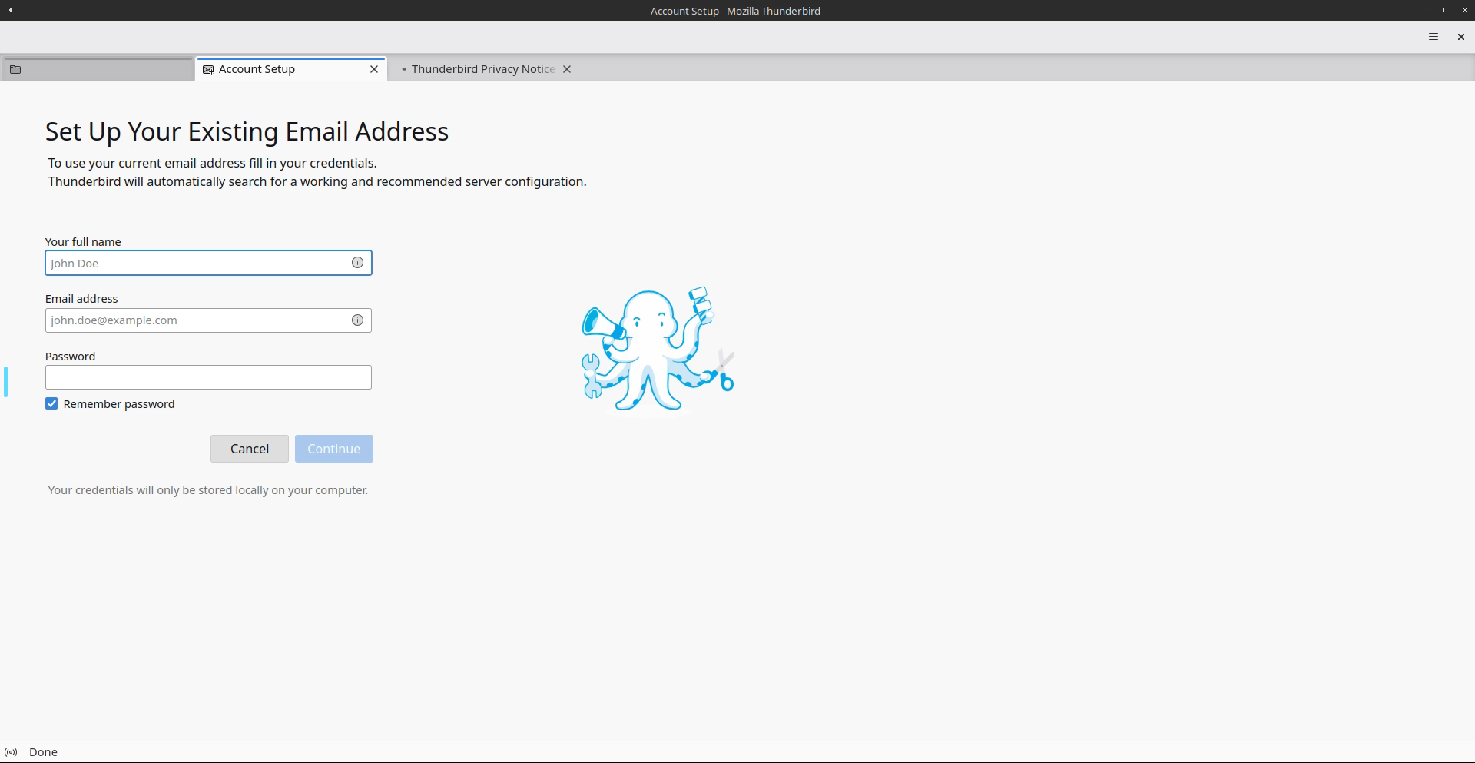Click into the Email address field
Viewport: 1475px width, 763px height.
pyautogui.click(x=197, y=320)
